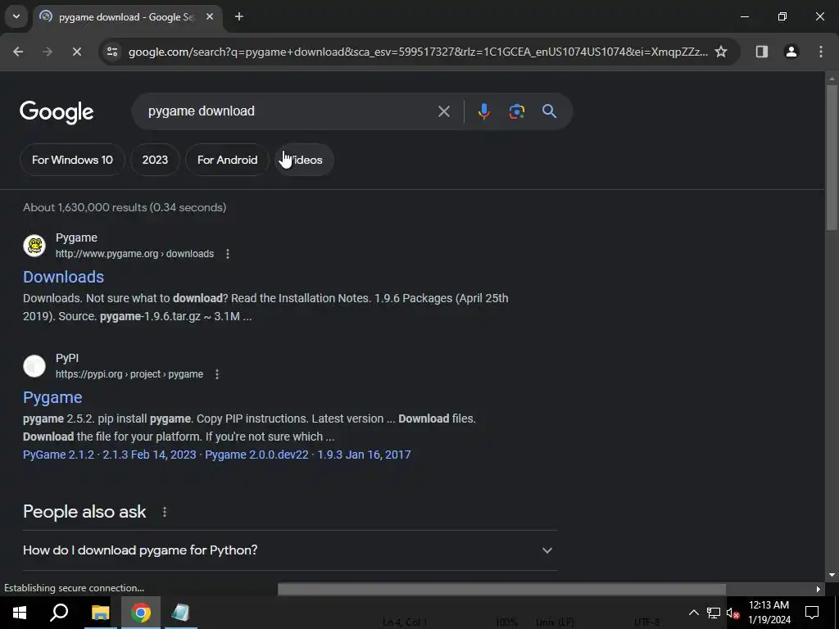Apply the 2023 search chip
Viewport: 839px width, 629px height.
coord(155,160)
